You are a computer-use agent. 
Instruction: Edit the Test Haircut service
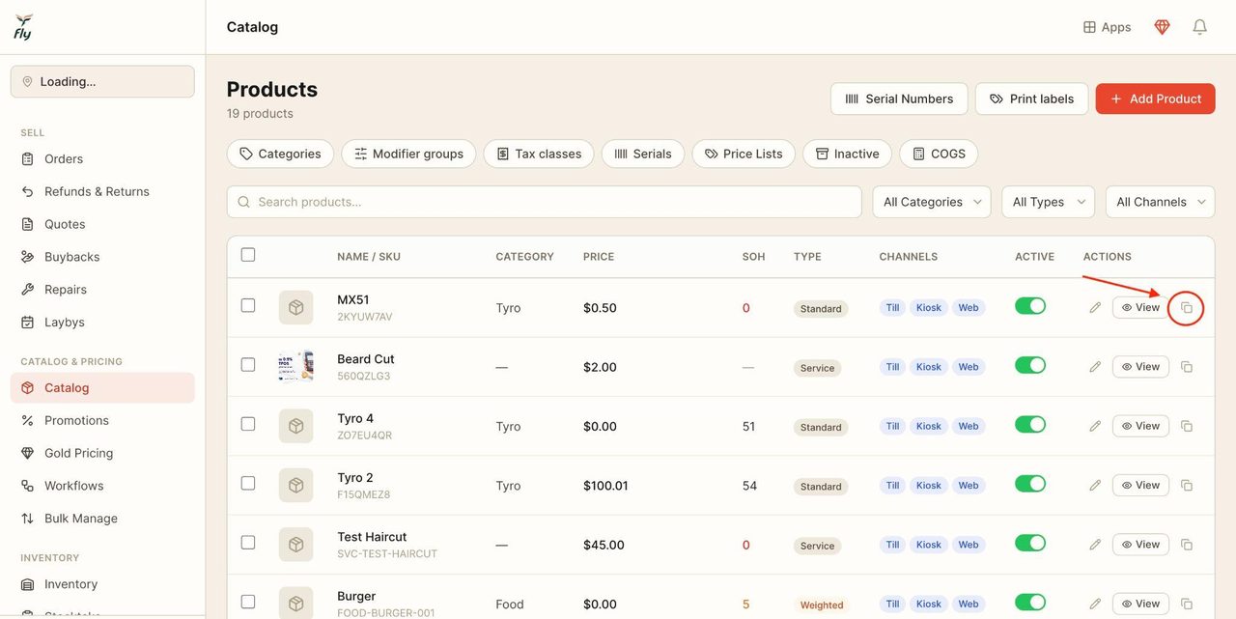click(1095, 545)
